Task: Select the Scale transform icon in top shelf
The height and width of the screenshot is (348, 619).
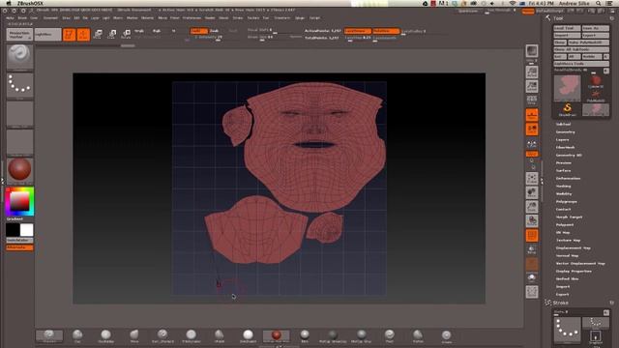Action: click(x=112, y=35)
